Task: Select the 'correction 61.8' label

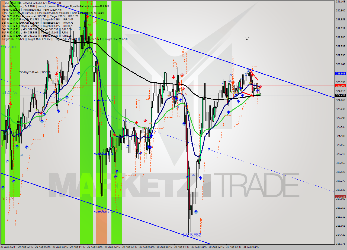Action: click(x=104, y=154)
